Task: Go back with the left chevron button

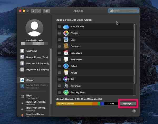Action: pos(33,11)
